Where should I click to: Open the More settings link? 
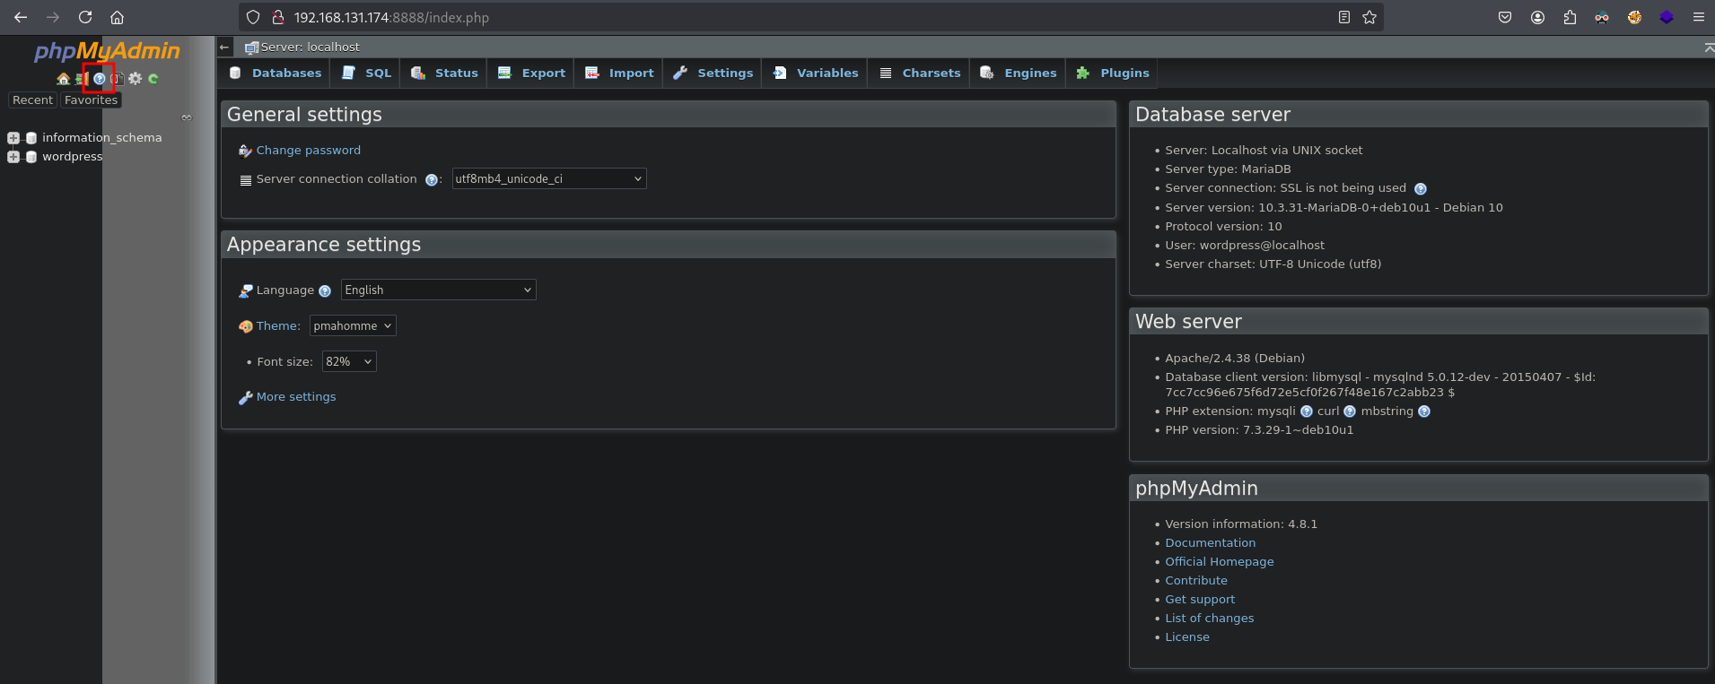295,397
